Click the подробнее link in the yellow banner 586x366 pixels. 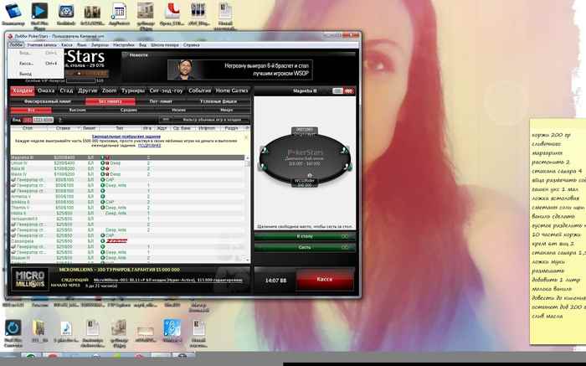click(150, 146)
